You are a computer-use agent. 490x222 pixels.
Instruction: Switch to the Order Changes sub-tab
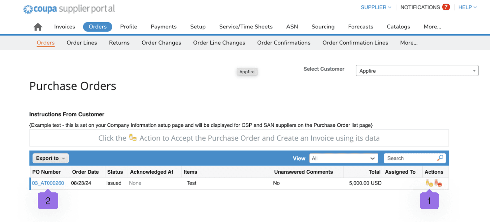tap(161, 43)
